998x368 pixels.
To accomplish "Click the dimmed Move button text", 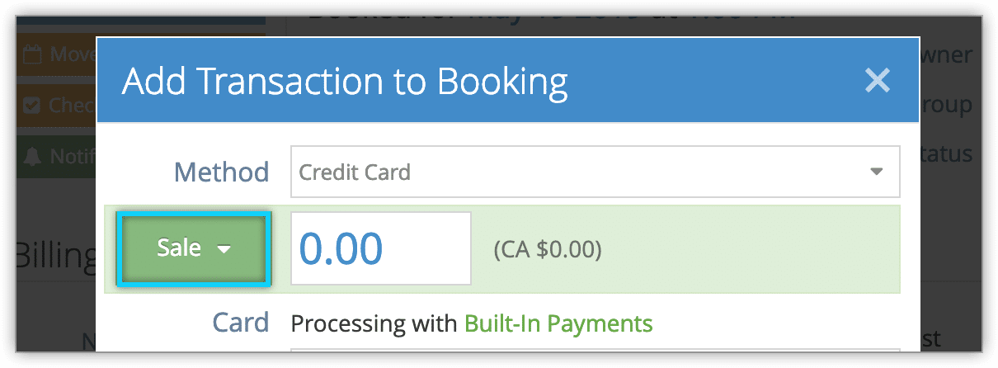I will pyautogui.click(x=72, y=55).
